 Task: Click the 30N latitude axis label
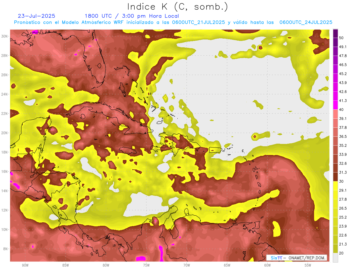click(5, 36)
